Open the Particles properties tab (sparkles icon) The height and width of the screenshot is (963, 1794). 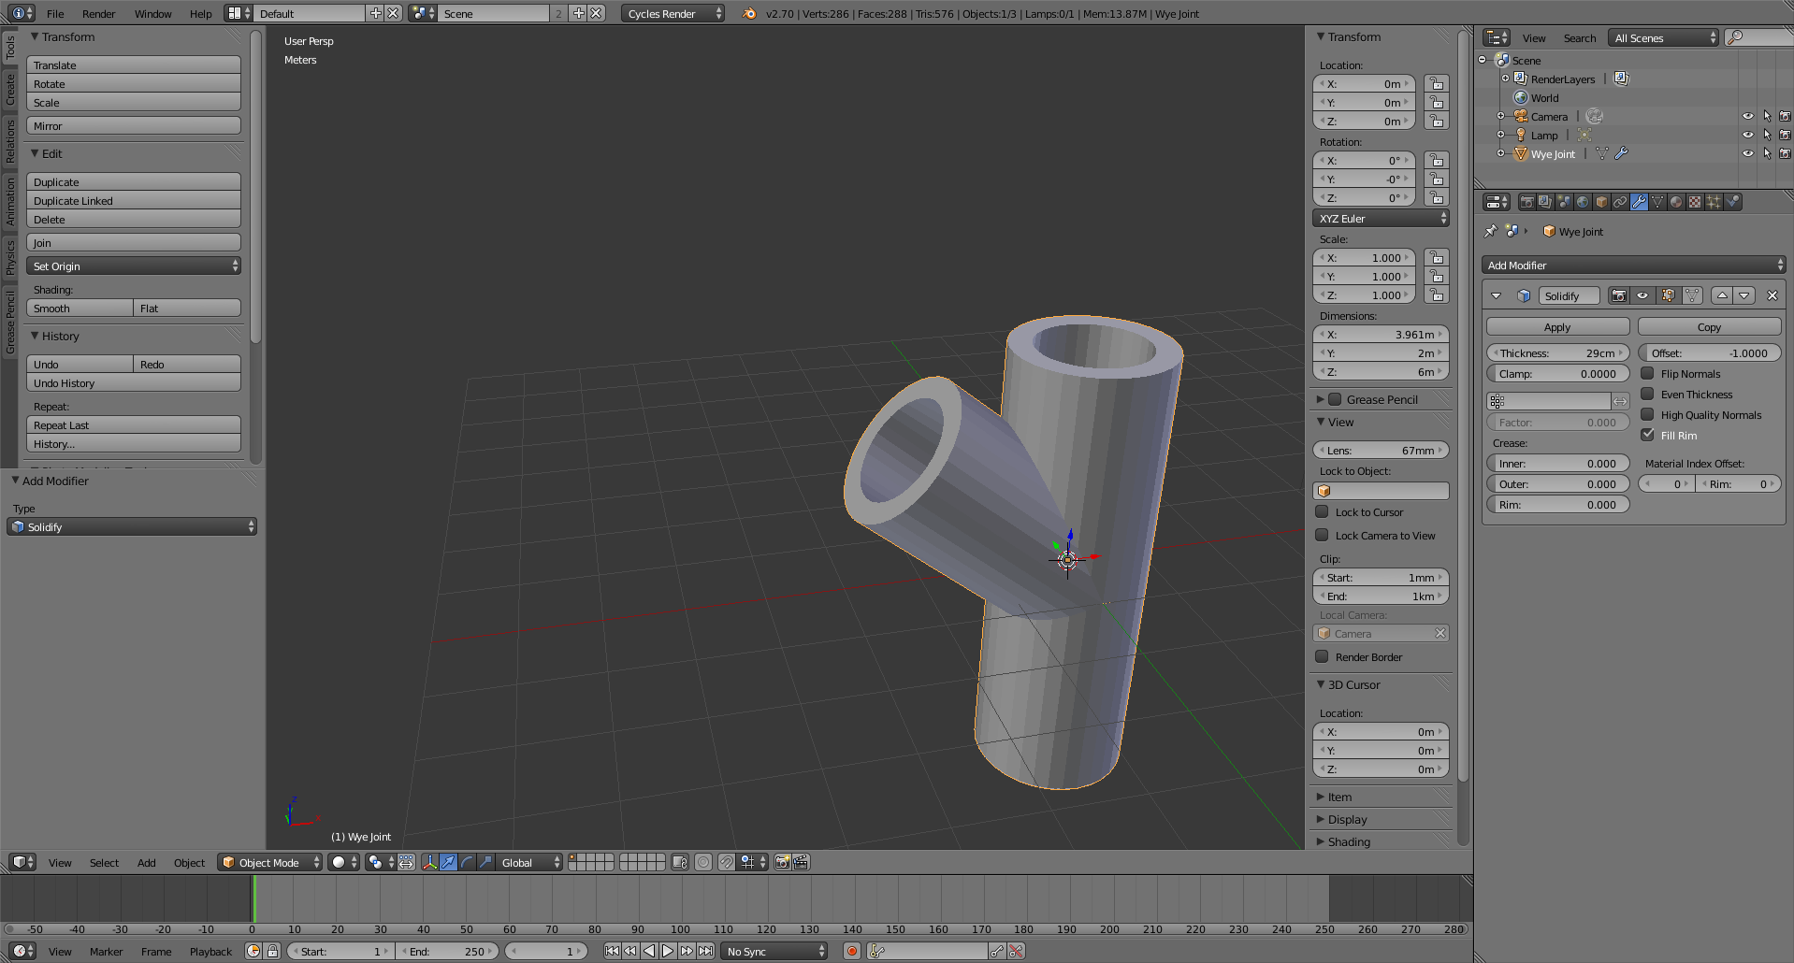point(1714,202)
